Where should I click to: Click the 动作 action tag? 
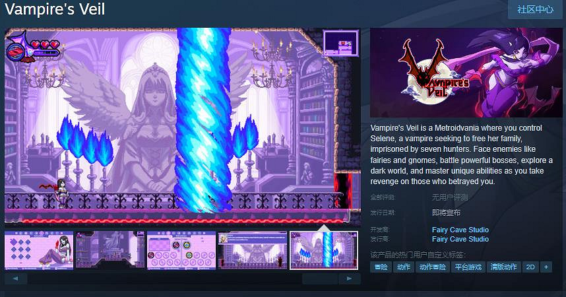point(404,267)
